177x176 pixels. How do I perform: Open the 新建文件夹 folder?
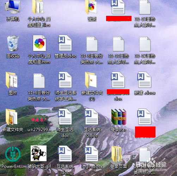point(11,117)
